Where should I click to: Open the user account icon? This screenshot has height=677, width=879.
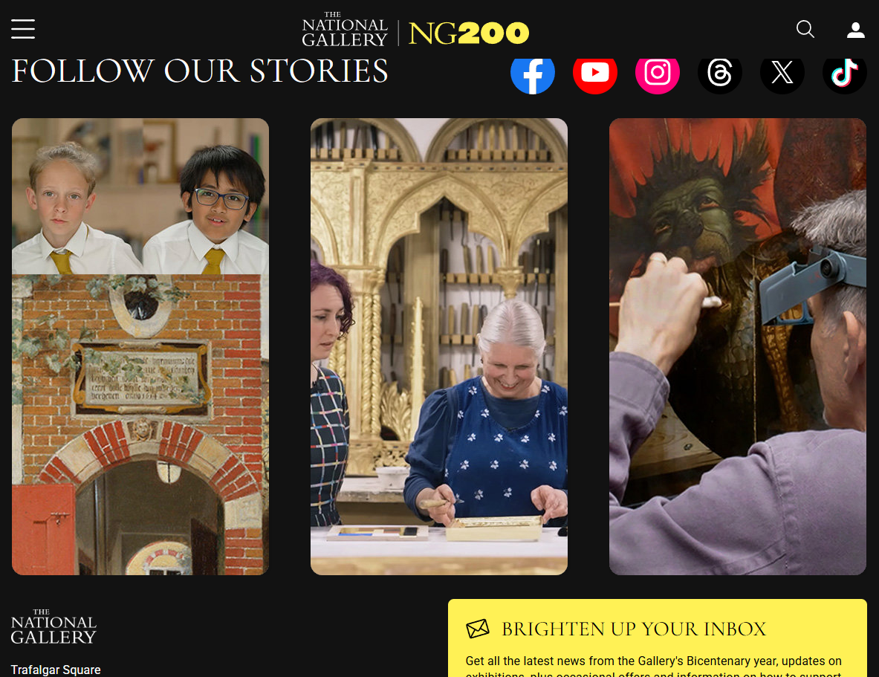point(855,30)
